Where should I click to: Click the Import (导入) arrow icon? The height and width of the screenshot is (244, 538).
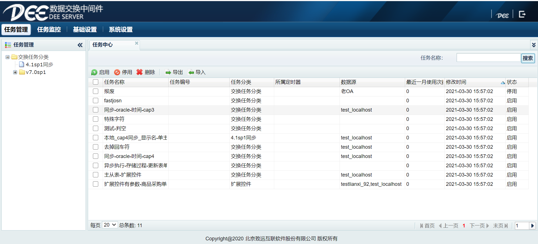[x=191, y=73]
